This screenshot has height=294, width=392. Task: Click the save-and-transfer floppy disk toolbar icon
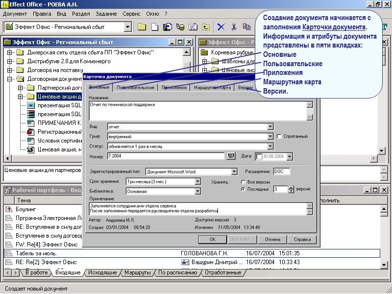pos(168,27)
